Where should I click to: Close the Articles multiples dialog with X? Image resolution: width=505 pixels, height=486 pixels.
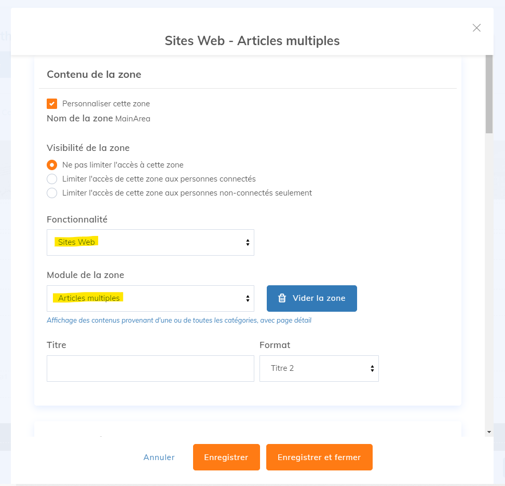coord(476,28)
